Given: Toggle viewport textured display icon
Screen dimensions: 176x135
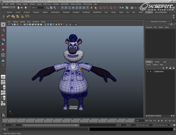Looking at the screenshot, I should pyautogui.click(x=54, y=24).
